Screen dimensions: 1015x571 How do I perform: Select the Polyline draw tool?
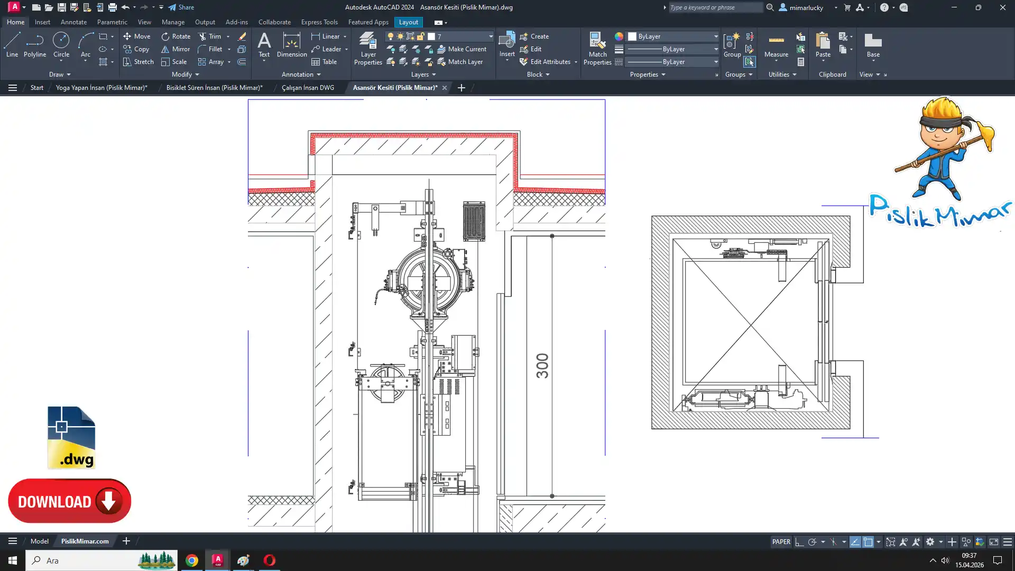coord(35,45)
